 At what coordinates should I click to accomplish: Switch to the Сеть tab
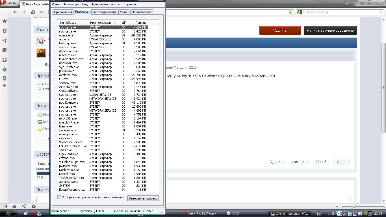coord(123,12)
